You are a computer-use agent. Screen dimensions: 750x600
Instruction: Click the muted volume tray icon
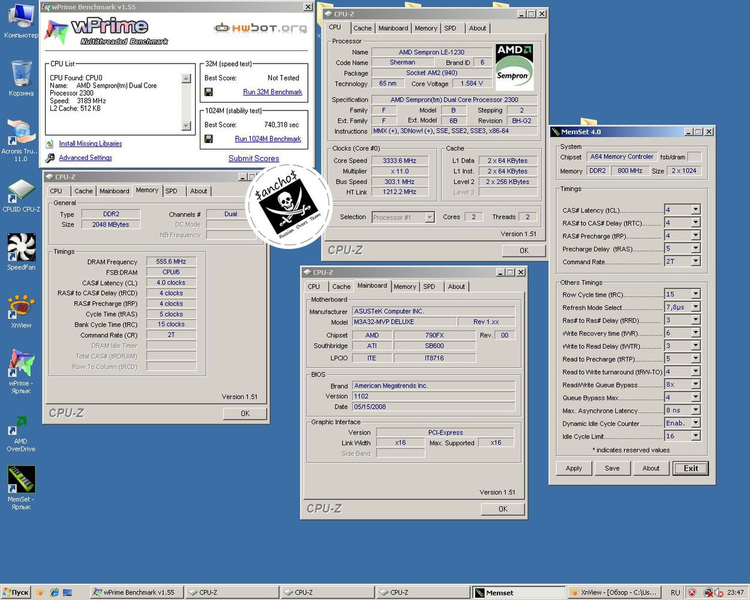tap(718, 593)
